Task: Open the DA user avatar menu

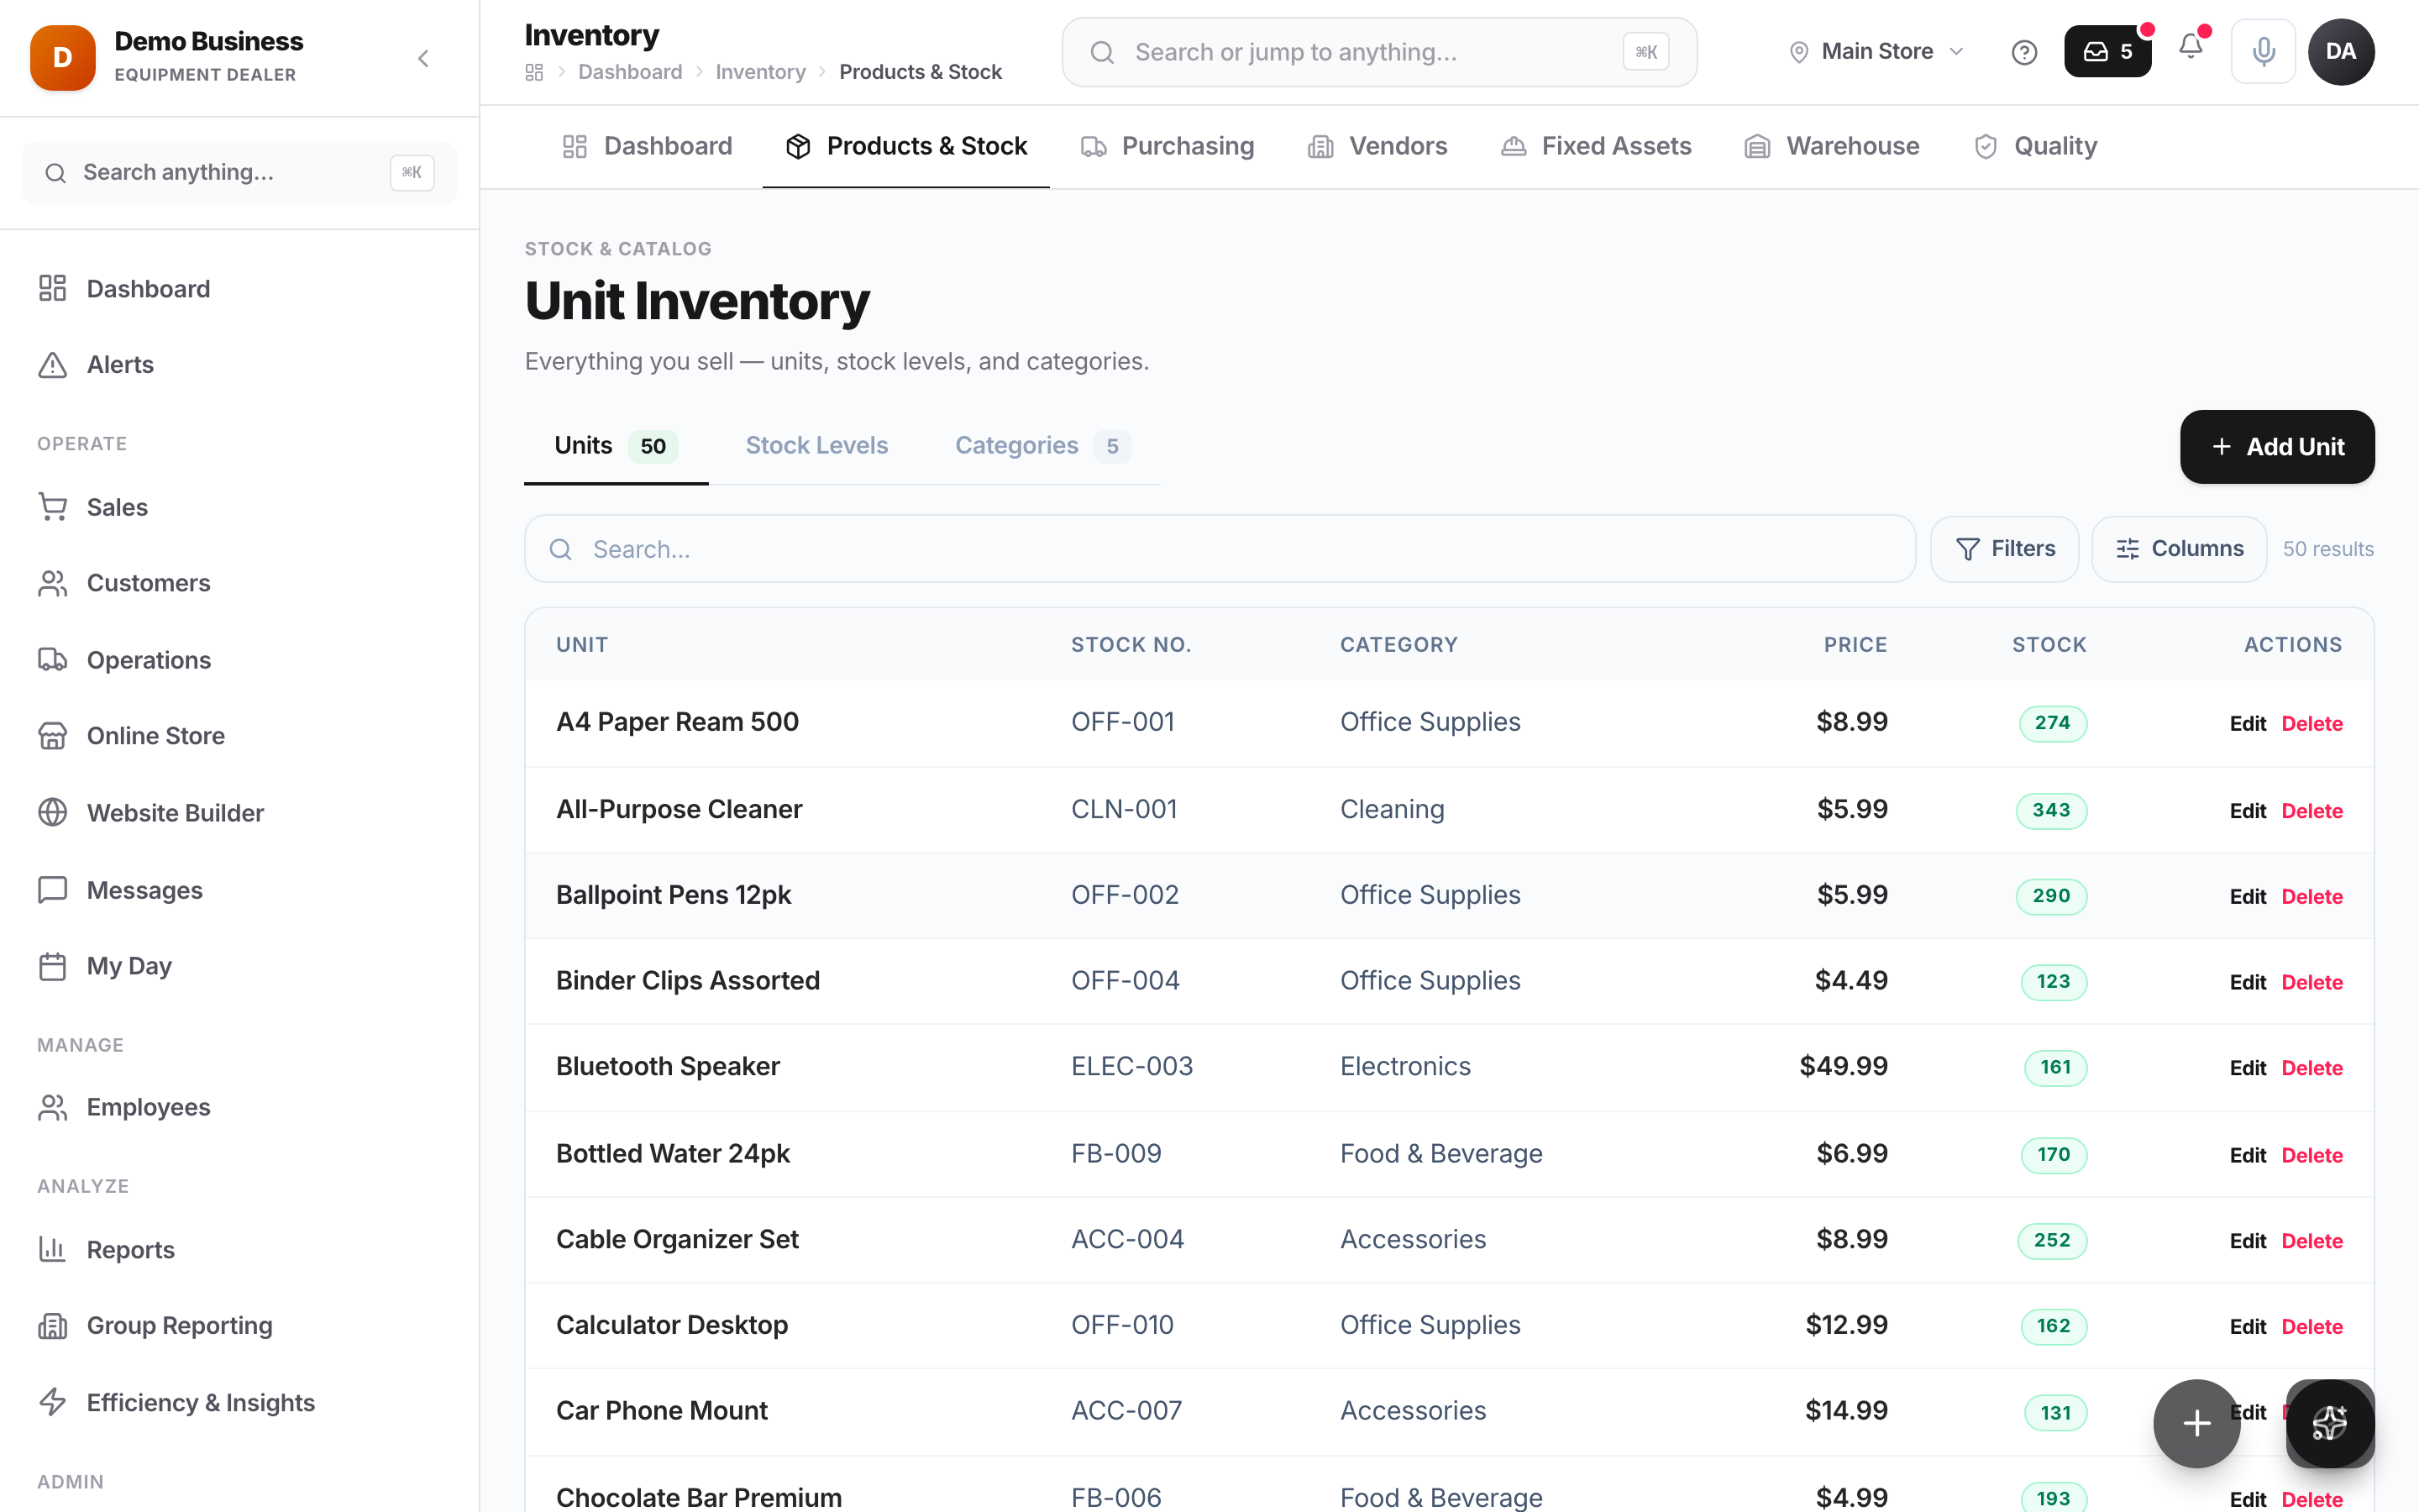Action: (x=2340, y=52)
